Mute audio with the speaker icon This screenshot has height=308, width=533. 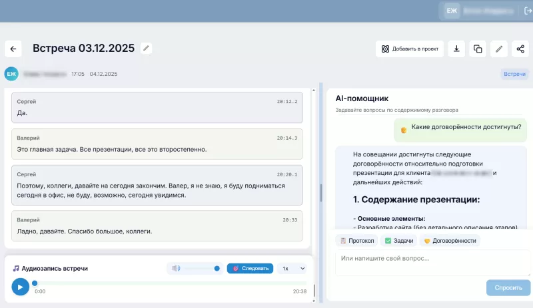coord(176,268)
